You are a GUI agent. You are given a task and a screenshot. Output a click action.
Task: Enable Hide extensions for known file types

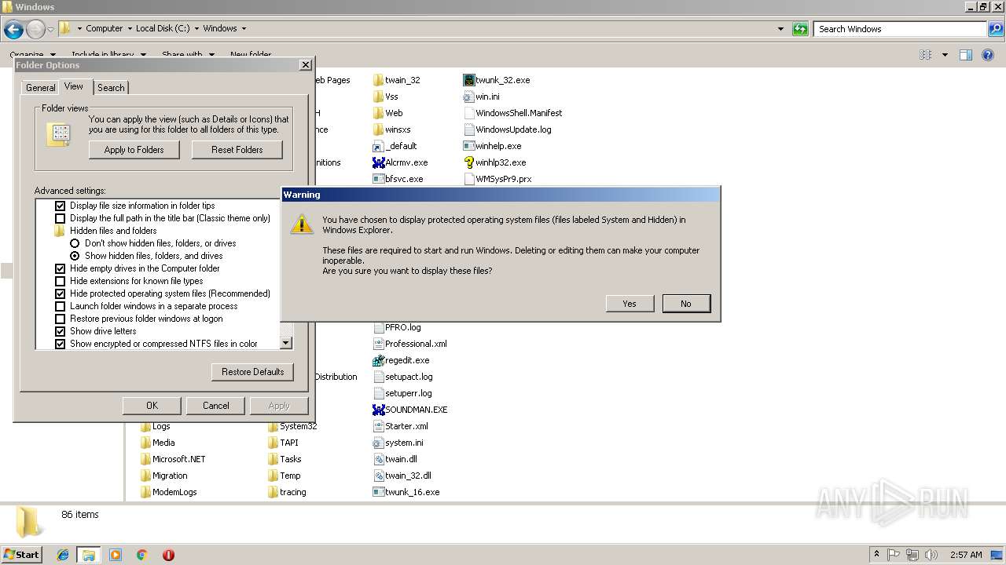pyautogui.click(x=60, y=281)
